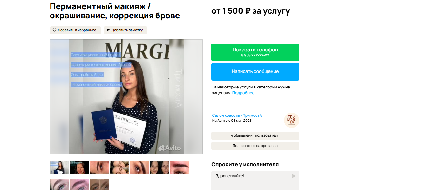
Task: View the 4 объявления пользователя list
Action: point(255,136)
